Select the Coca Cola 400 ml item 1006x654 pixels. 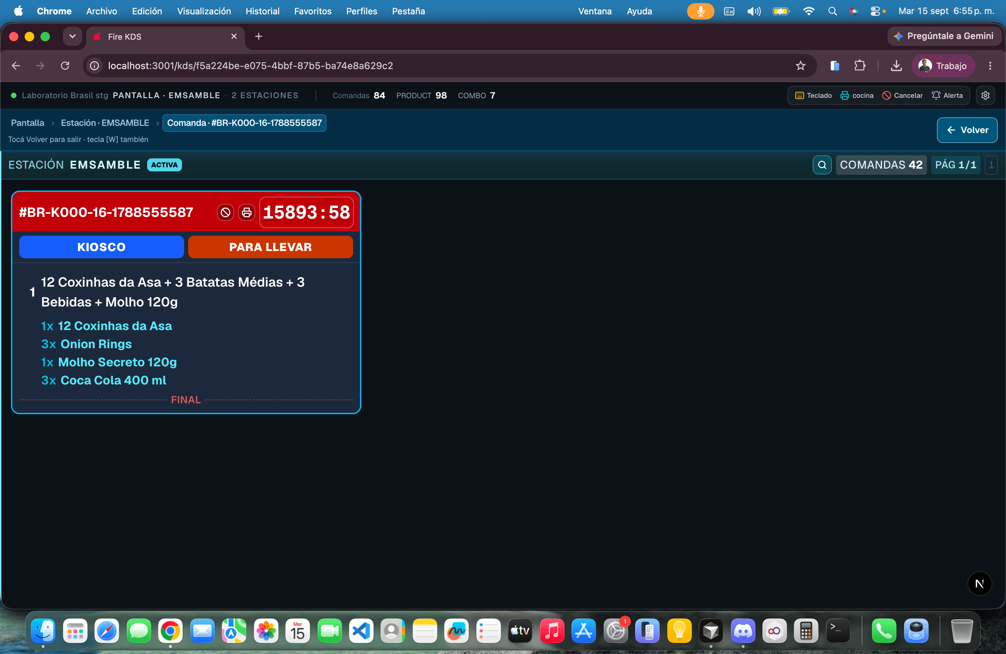click(104, 380)
